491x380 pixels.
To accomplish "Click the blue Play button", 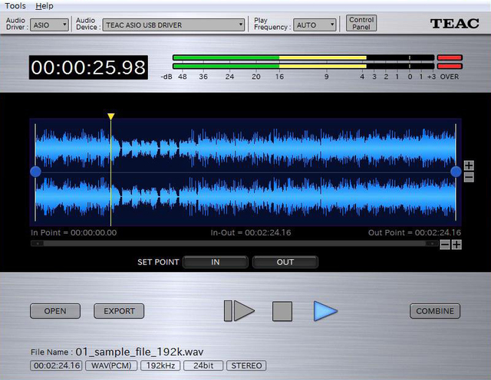I will [x=325, y=311].
